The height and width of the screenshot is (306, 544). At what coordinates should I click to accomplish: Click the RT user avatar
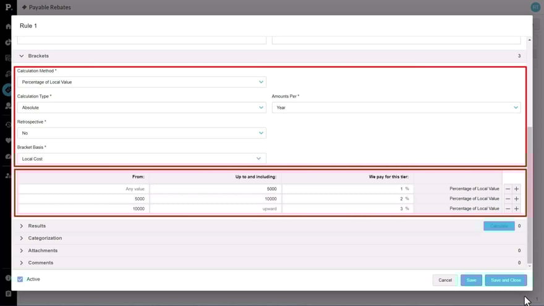(535, 7)
